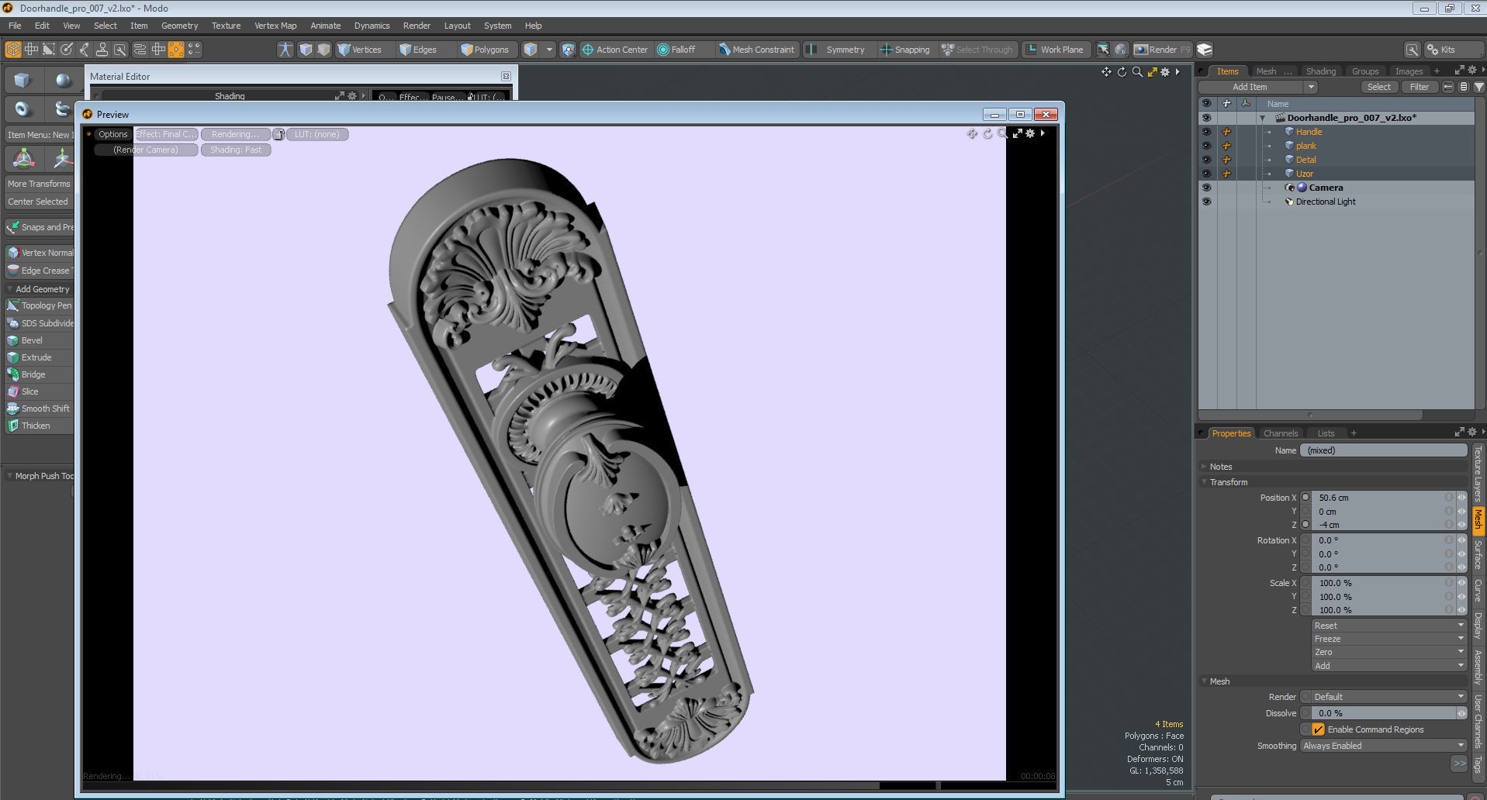This screenshot has height=800, width=1487.
Task: Toggle Enable Command Regions checkbox
Action: (x=1318, y=729)
